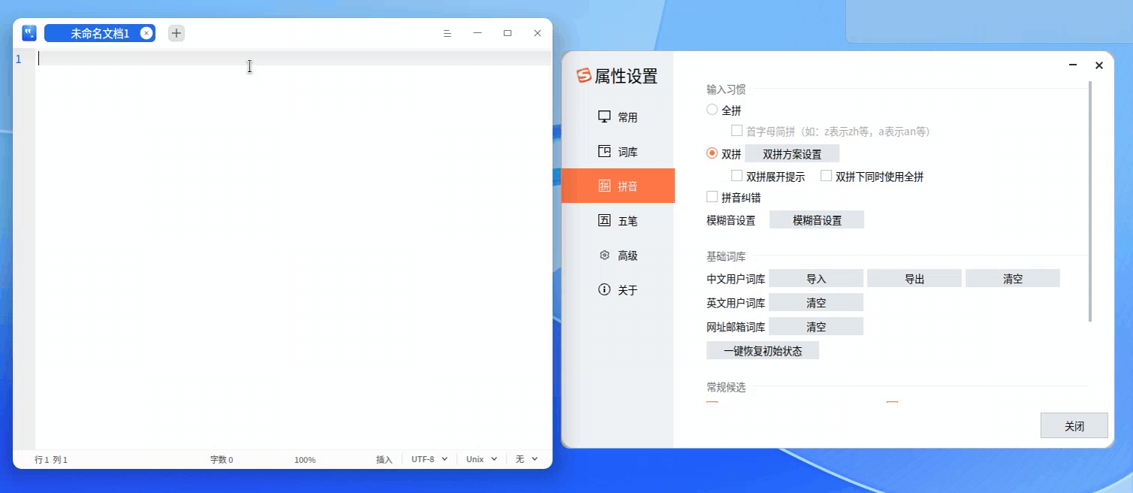Image resolution: width=1133 pixels, height=493 pixels.
Task: Minimize the text editor window
Action: 477,33
